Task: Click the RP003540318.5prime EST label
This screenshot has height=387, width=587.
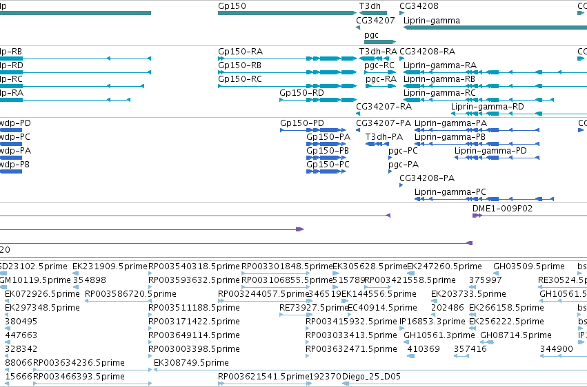Action: (194, 266)
